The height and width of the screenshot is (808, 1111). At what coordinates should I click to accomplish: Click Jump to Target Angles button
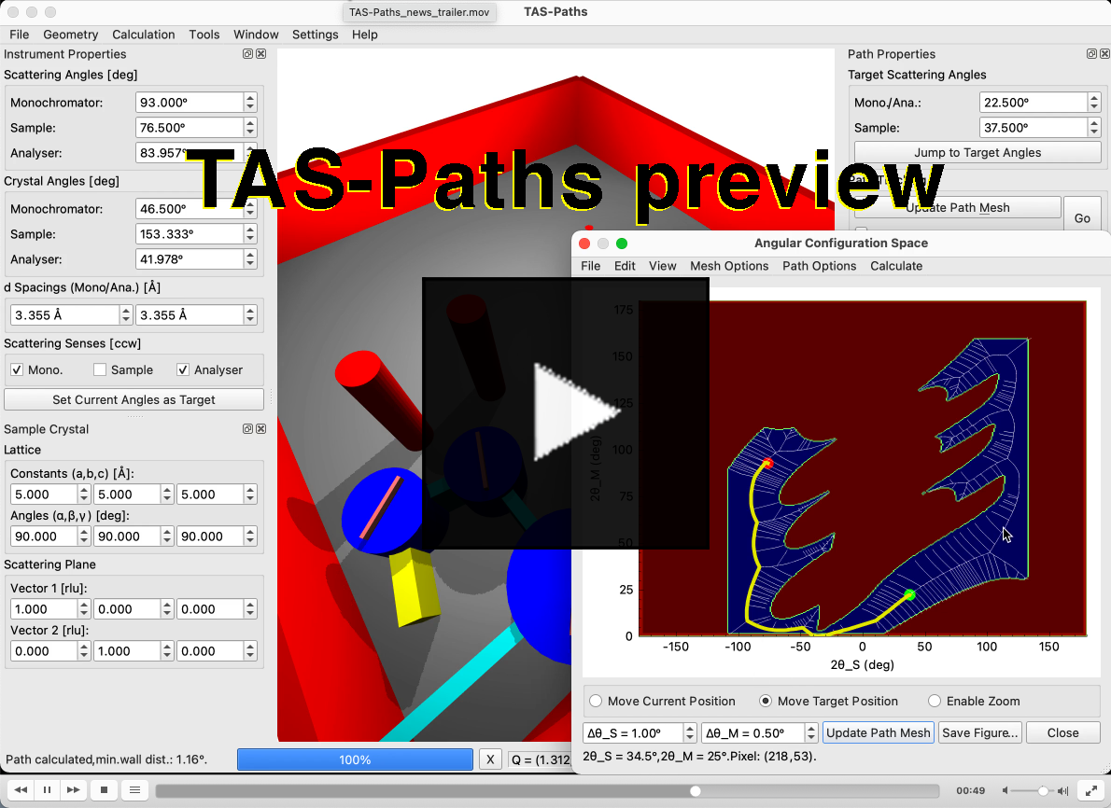[x=977, y=153]
